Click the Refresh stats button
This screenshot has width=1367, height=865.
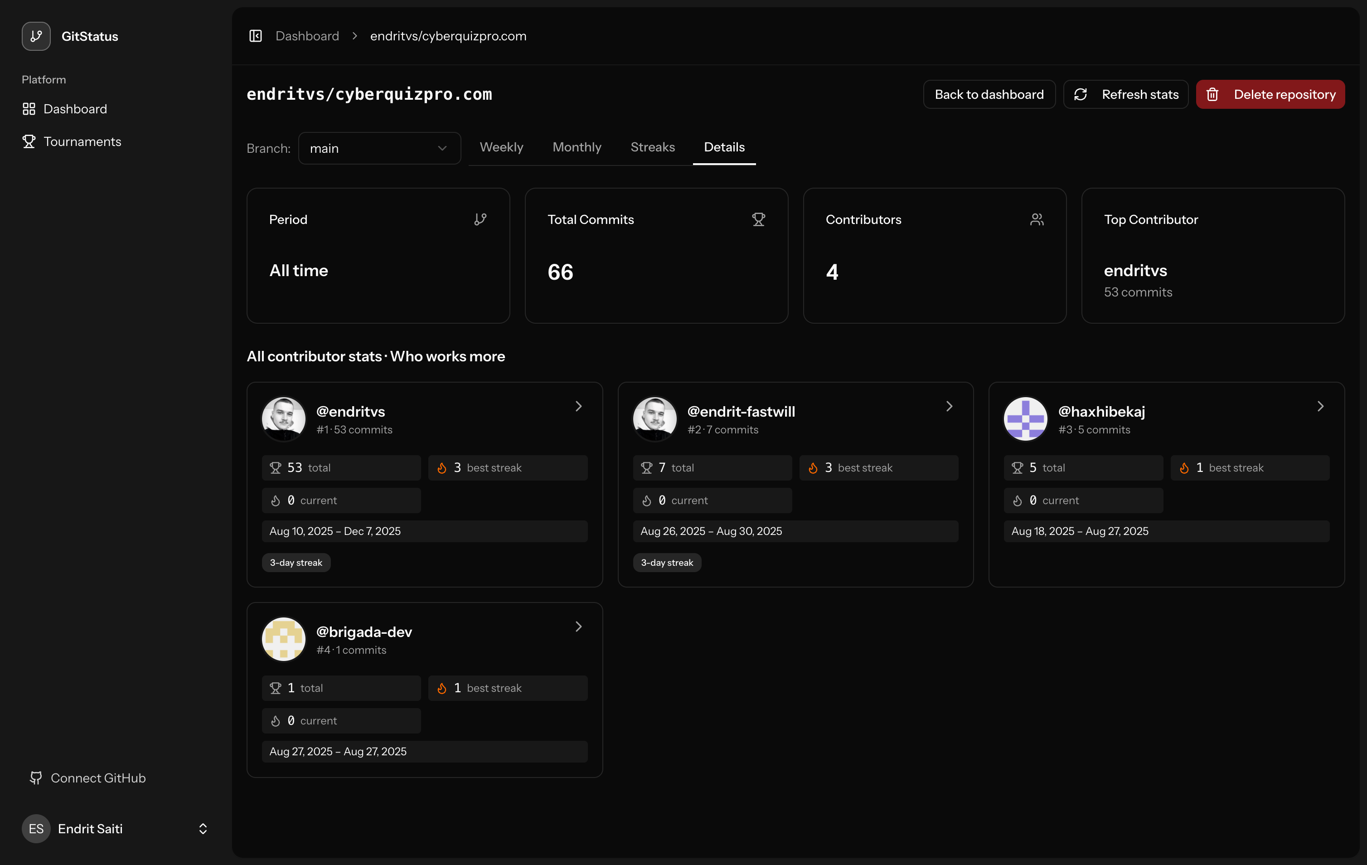[x=1126, y=94]
